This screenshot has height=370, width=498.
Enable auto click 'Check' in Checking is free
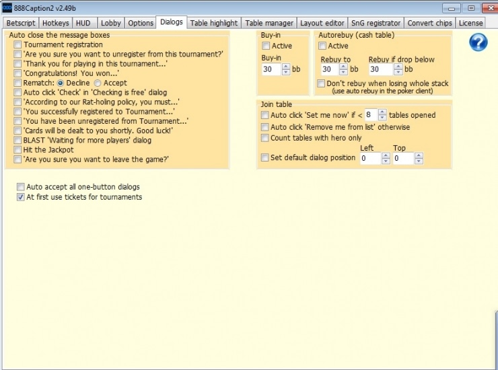coord(17,92)
